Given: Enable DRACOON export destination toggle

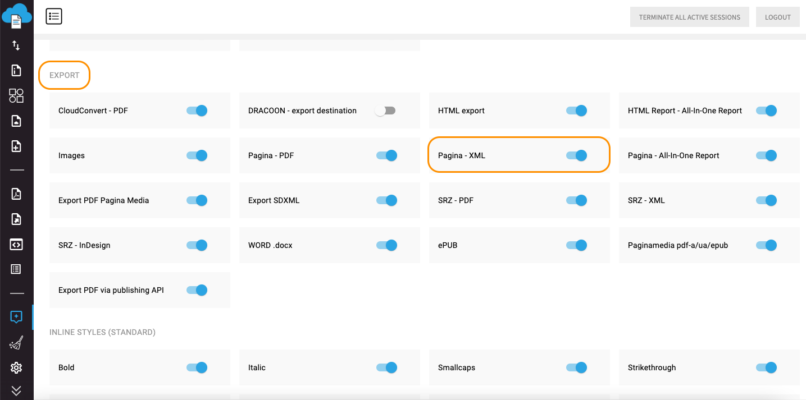Looking at the screenshot, I should coord(385,111).
